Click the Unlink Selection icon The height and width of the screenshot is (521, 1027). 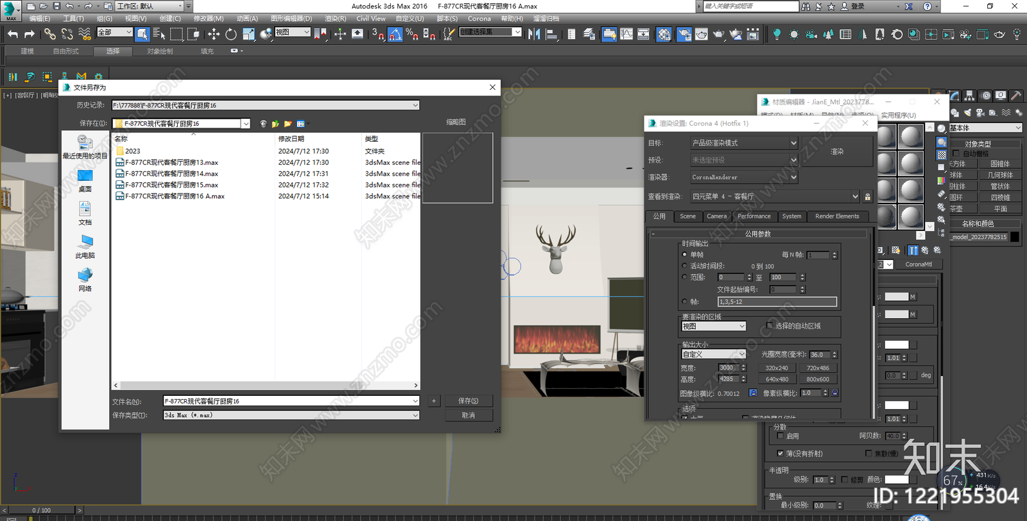tap(67, 33)
